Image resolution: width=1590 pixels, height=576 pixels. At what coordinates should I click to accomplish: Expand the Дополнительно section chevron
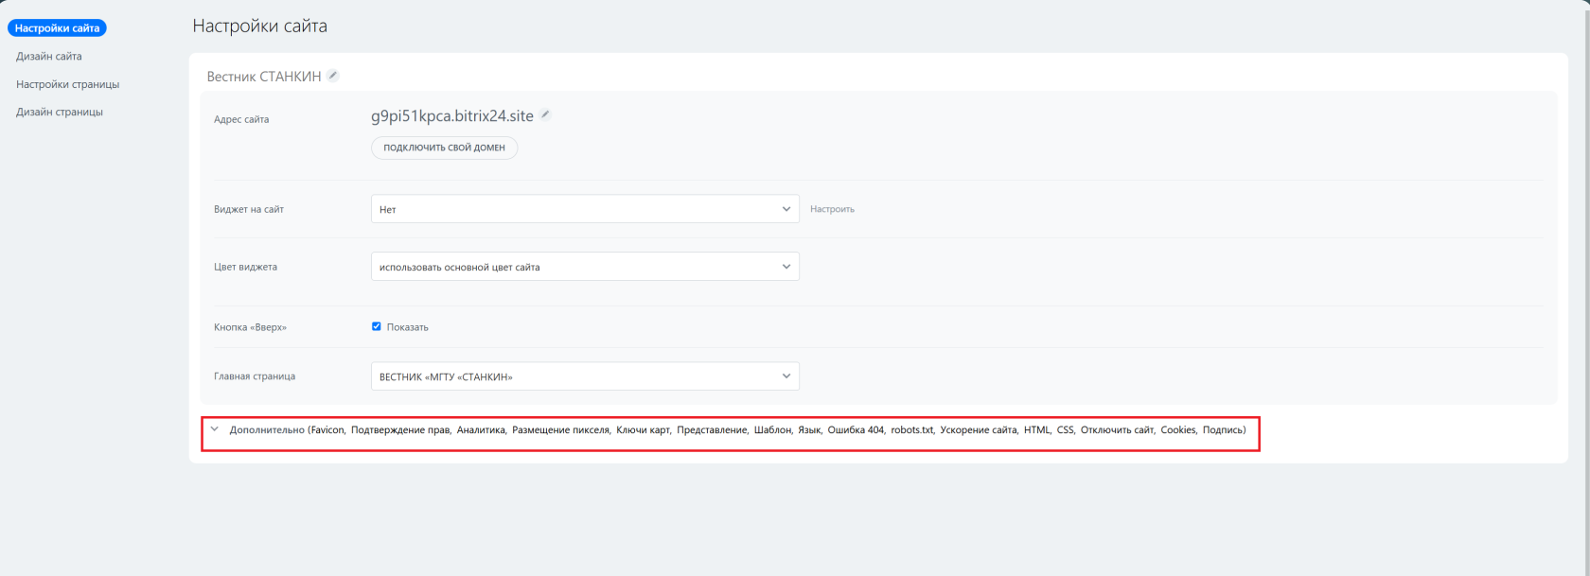point(215,429)
